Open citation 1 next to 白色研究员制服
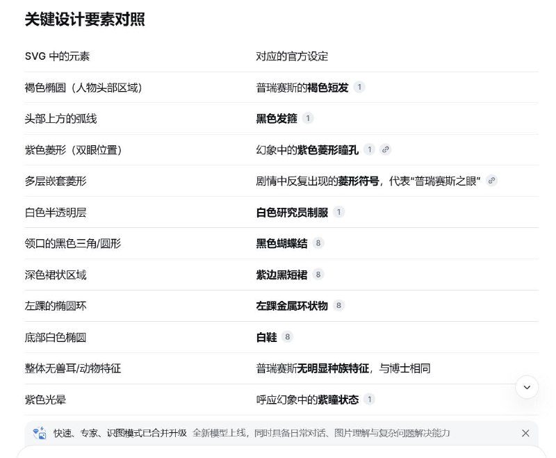556x458 pixels. click(338, 212)
